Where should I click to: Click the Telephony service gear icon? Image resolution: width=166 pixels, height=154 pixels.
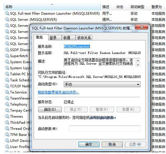coord(7,104)
